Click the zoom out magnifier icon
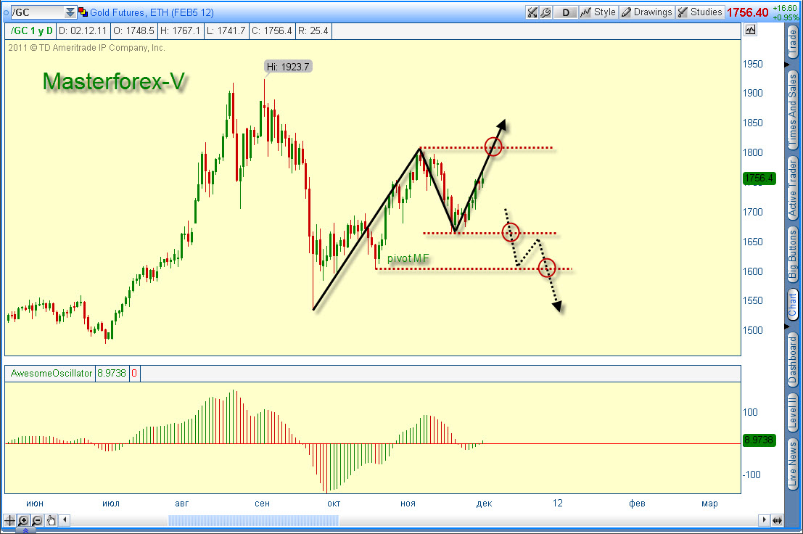 (x=38, y=521)
